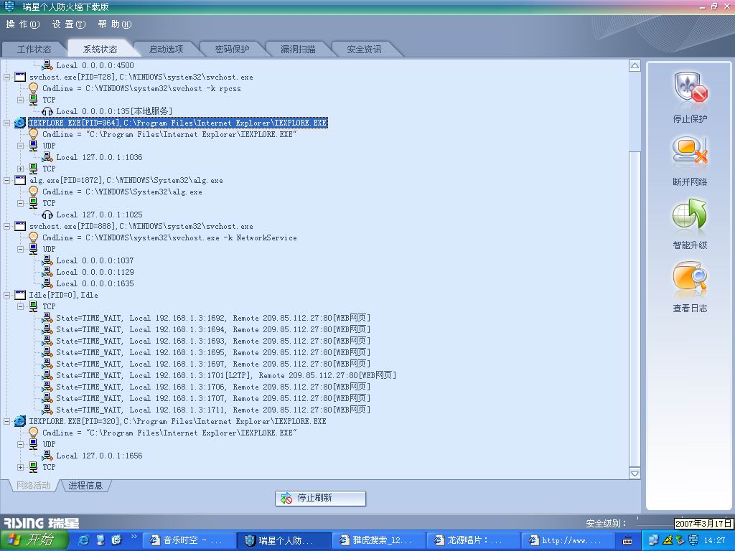
Task: Select Local 0.0.0.0:1635 UDP entry
Action: (x=95, y=283)
